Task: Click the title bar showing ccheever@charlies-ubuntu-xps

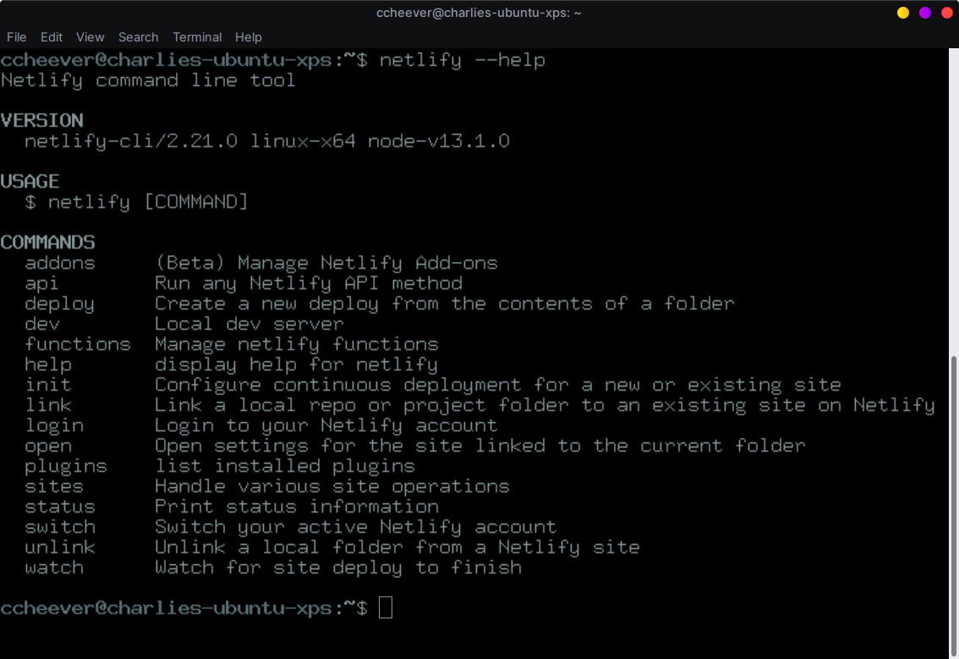Action: click(x=479, y=12)
